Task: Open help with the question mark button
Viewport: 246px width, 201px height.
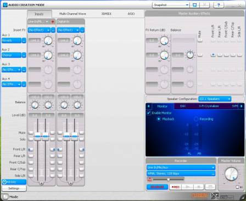Action: pyautogui.click(x=219, y=5)
